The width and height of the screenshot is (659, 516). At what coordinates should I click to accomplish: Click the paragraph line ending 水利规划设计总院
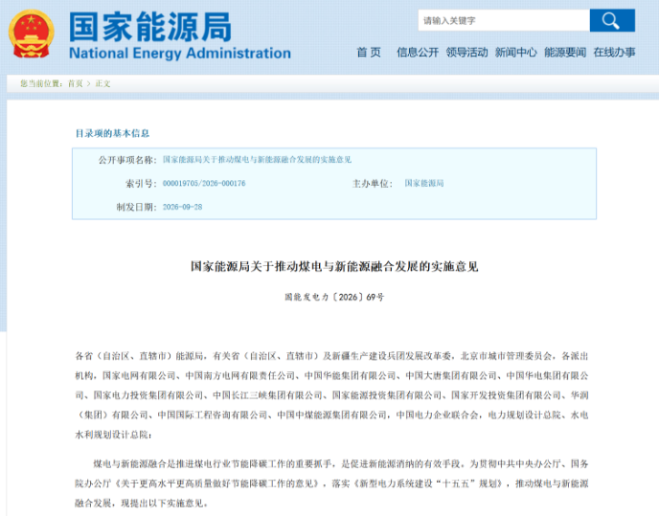(113, 435)
